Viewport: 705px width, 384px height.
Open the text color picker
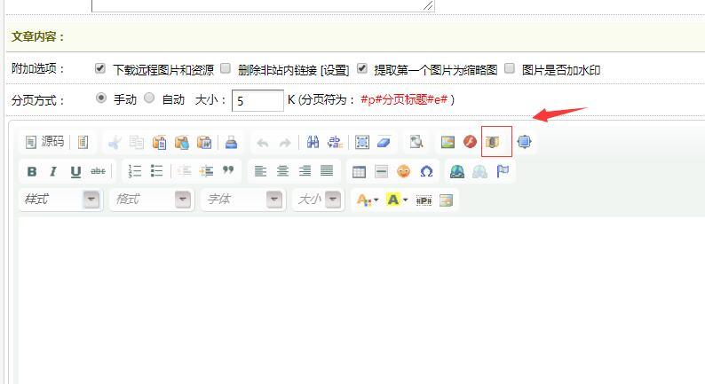[x=367, y=200]
